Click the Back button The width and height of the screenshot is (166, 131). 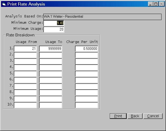(x=135, y=116)
